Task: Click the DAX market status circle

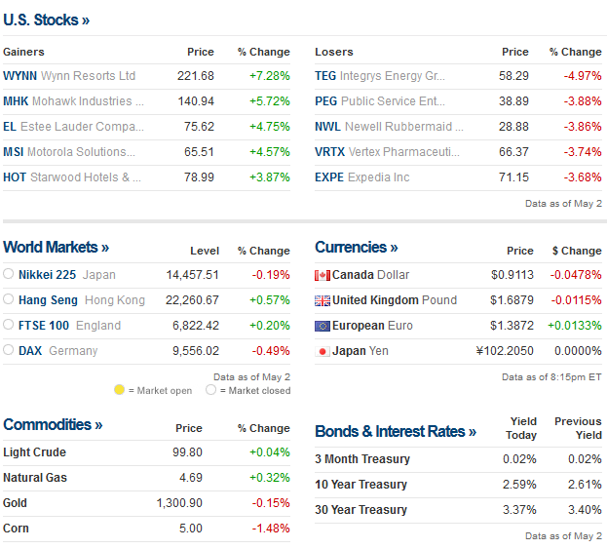Action: pos(9,351)
